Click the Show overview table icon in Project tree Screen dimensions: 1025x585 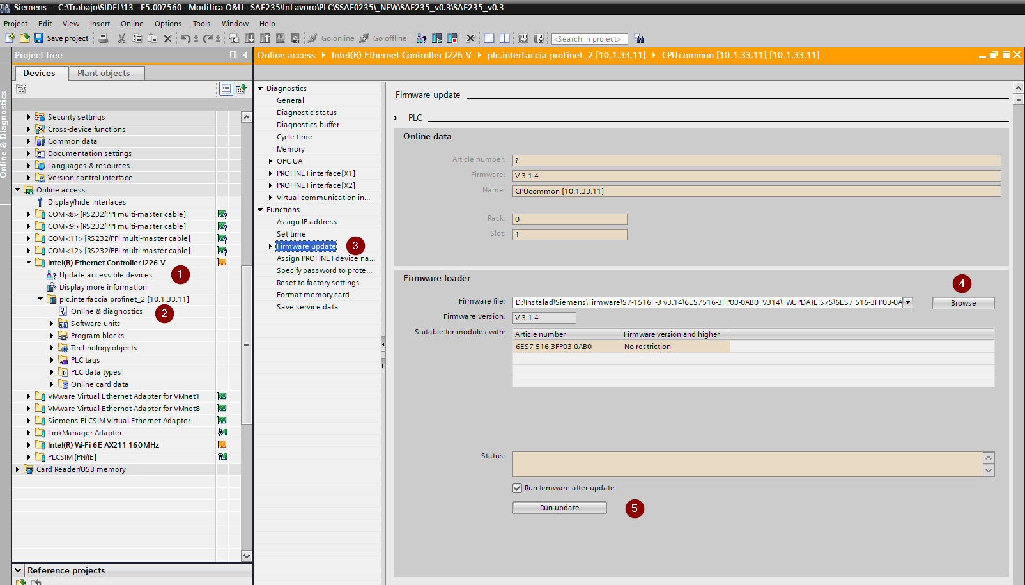226,89
